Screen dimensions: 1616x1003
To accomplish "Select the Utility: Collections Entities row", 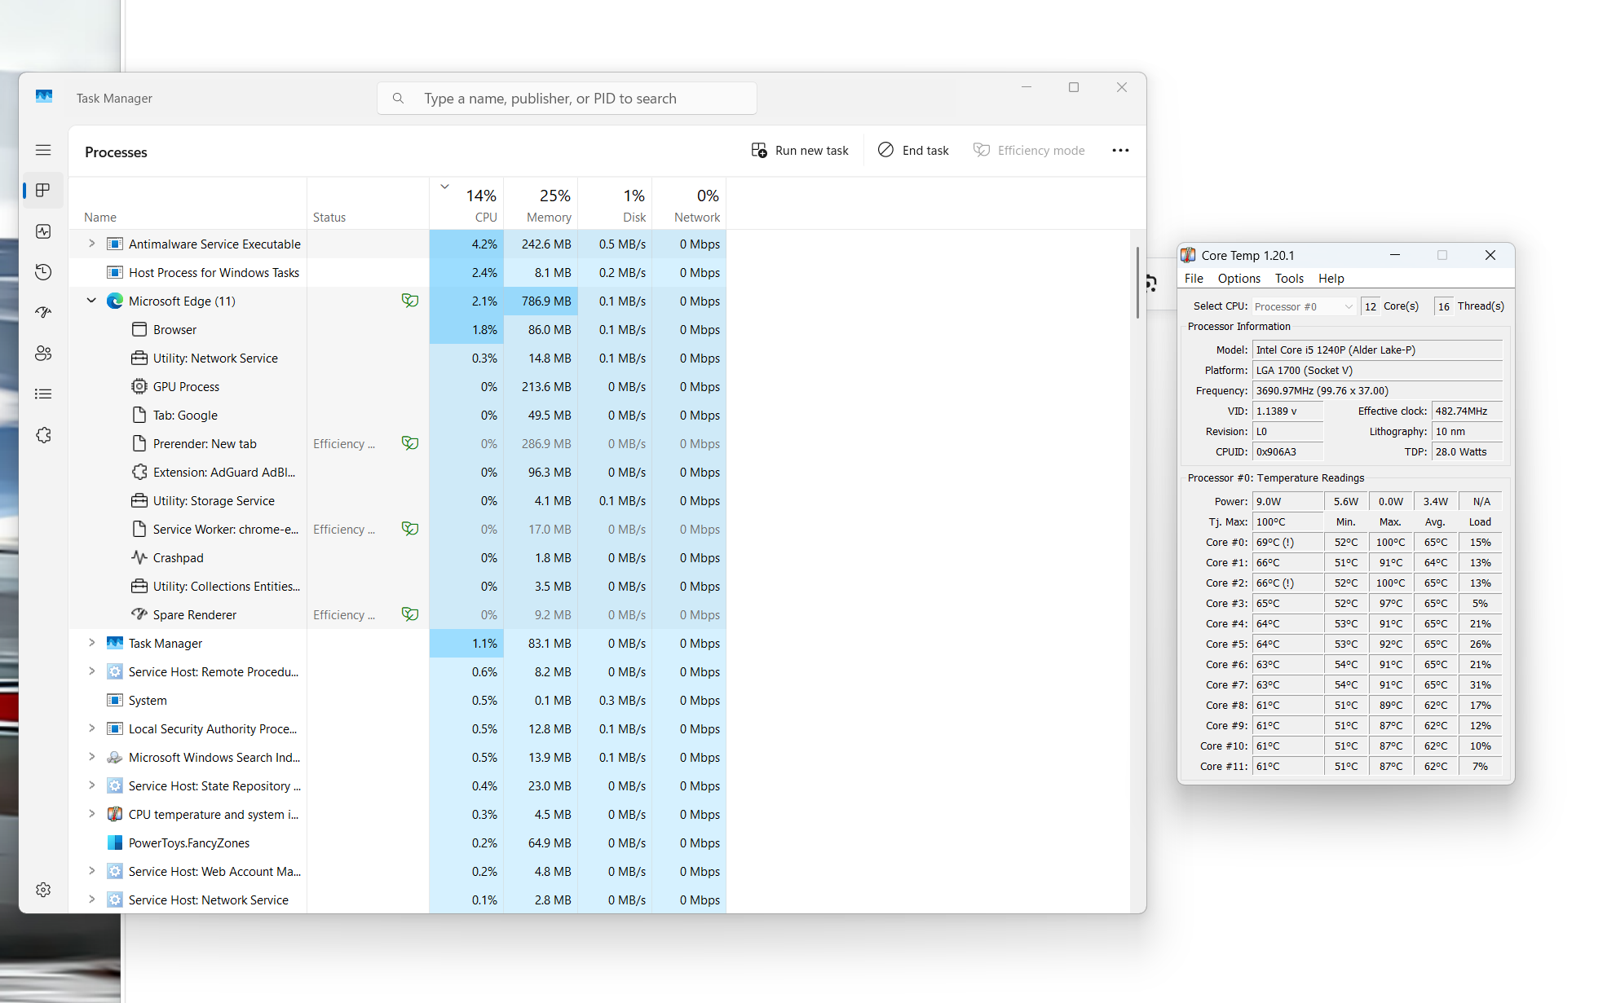I will coord(397,586).
